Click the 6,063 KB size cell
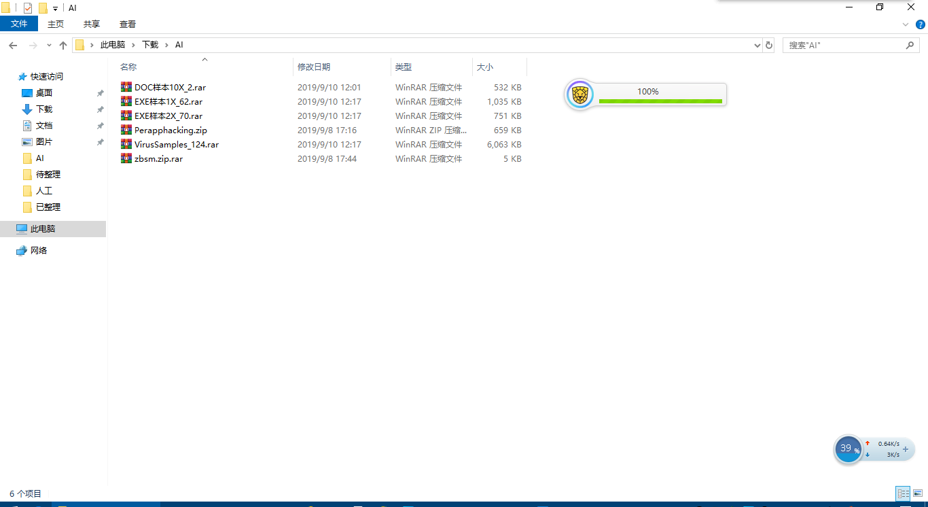928x507 pixels. (504, 145)
